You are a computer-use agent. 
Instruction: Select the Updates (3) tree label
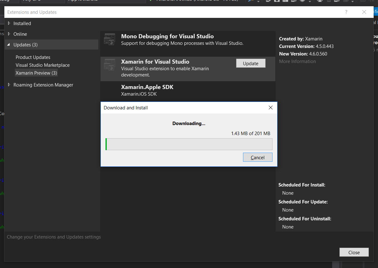pos(25,45)
